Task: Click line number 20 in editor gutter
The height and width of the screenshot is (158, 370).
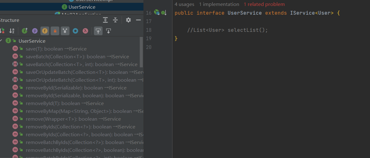Action: (149, 47)
